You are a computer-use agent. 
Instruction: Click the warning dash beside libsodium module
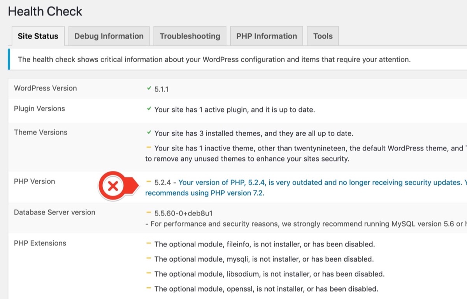tap(149, 273)
